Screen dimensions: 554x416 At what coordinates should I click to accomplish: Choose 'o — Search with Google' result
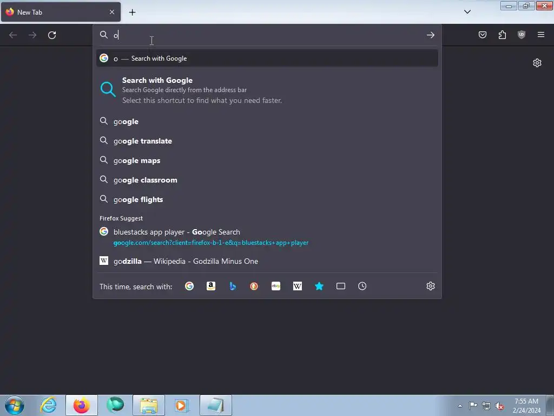tap(267, 58)
